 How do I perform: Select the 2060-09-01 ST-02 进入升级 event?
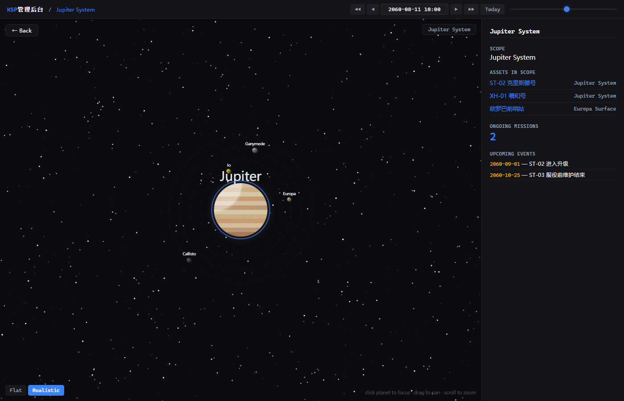point(553,164)
